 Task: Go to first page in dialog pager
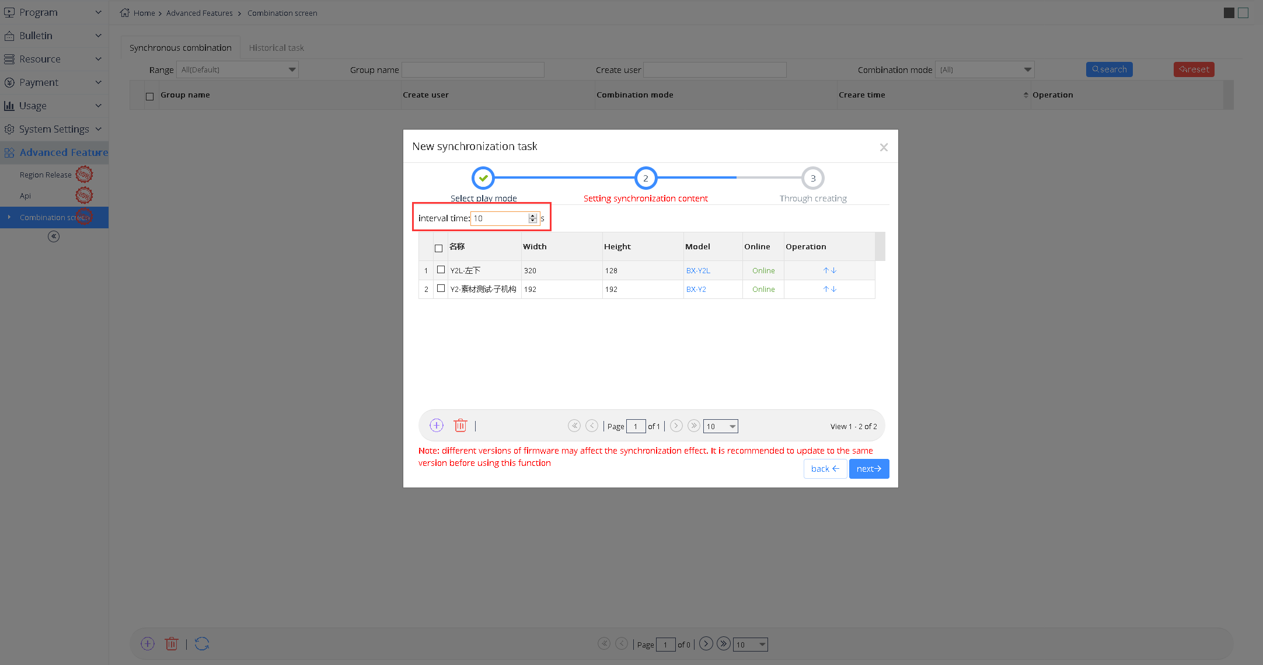[574, 426]
